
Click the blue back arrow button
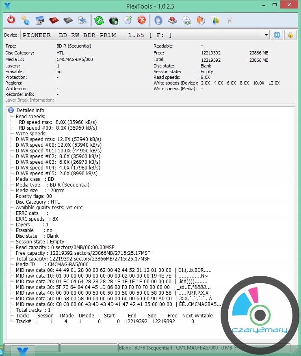click(277, 35)
